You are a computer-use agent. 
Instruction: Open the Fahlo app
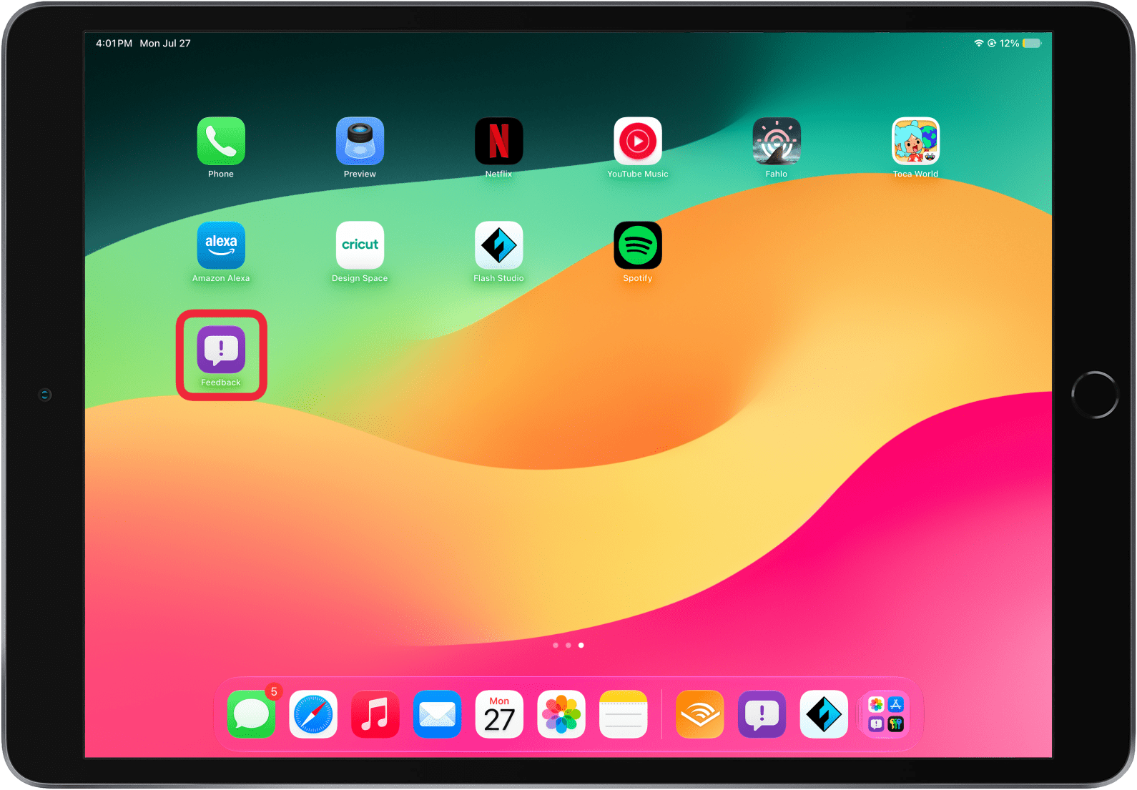pos(777,141)
